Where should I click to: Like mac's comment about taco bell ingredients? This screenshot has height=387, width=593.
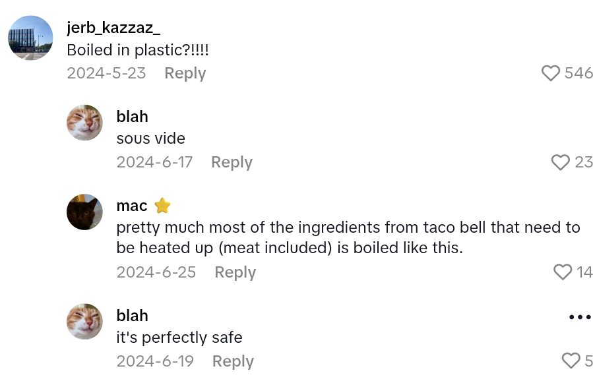561,272
